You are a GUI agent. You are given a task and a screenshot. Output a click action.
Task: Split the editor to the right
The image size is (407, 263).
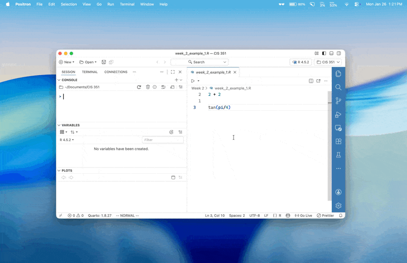(x=311, y=81)
